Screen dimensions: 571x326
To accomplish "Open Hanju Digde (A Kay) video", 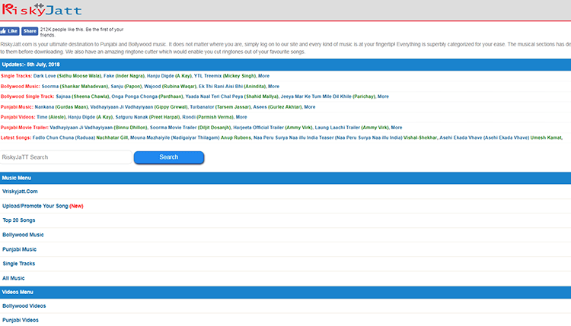I will click(x=91, y=117).
